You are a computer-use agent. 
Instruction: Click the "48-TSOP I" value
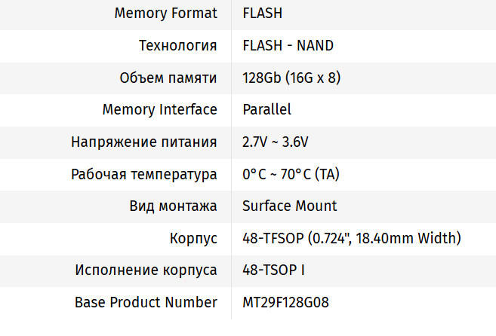273,270
